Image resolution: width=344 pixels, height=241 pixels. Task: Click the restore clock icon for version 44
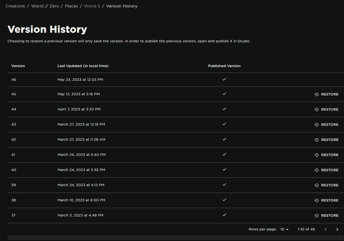[x=316, y=110]
